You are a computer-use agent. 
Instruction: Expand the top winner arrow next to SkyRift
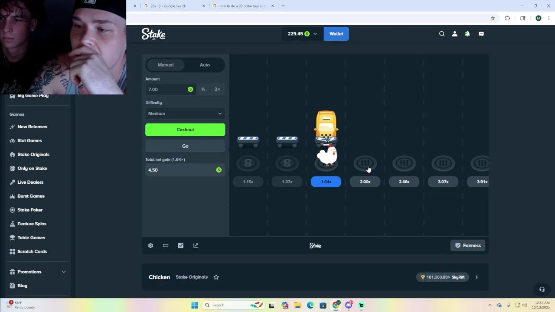[x=477, y=277]
